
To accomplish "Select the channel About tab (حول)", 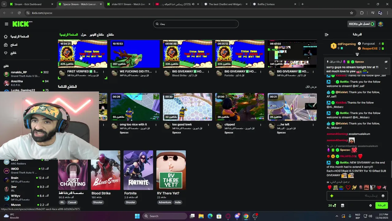I will 84,35.
